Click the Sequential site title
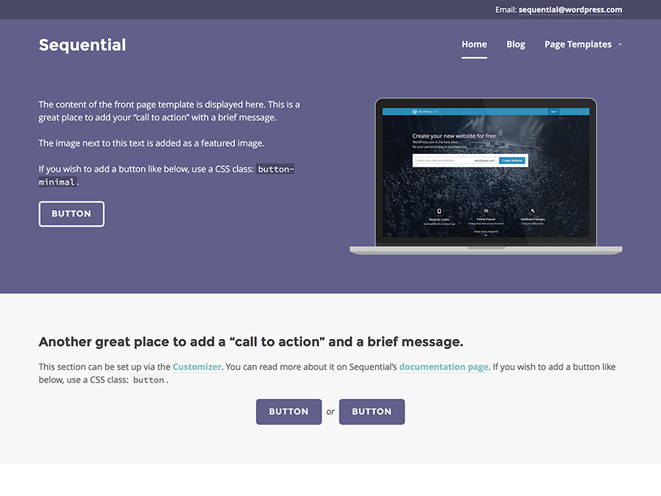This screenshot has width=661, height=496. tap(82, 44)
